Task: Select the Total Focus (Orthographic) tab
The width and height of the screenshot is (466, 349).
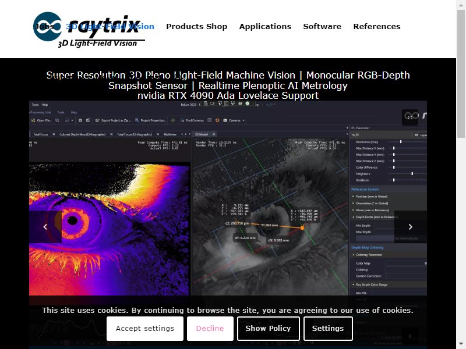Action: click(x=135, y=134)
